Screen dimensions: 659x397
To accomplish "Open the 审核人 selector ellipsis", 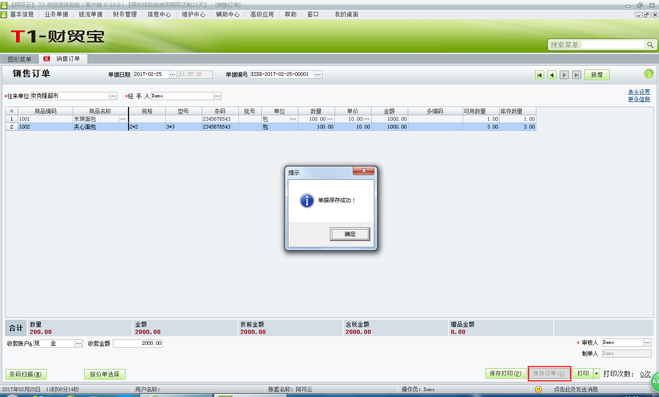I will (648, 342).
